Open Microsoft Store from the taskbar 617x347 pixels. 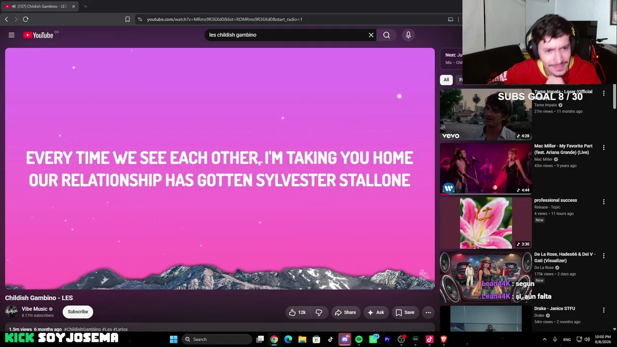pyautogui.click(x=316, y=339)
